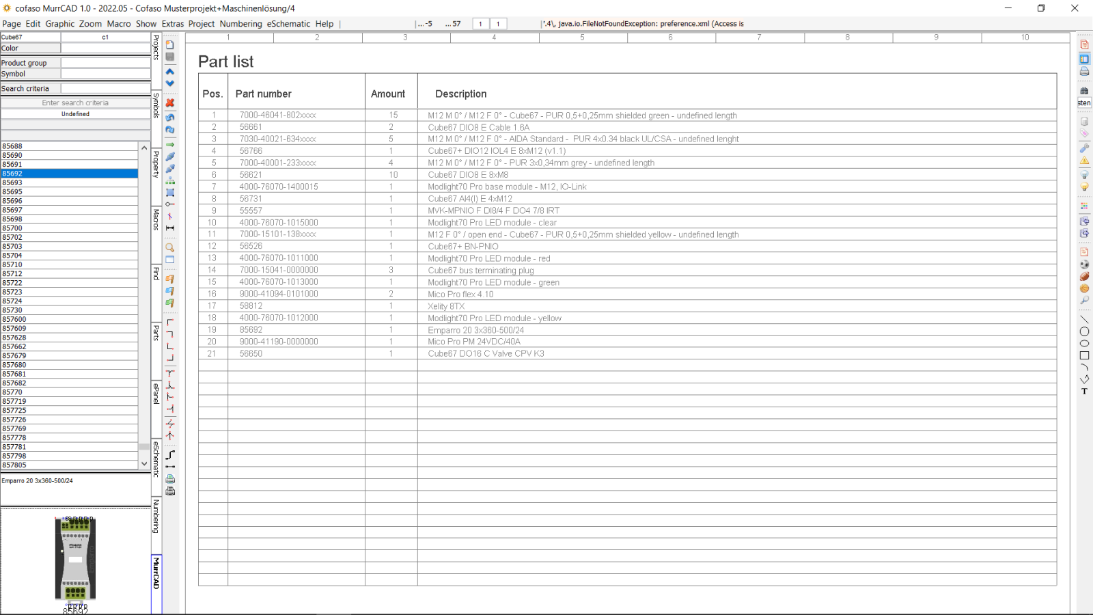This screenshot has height=615, width=1093.
Task: Click the printer icon on right toolbar
Action: (1084, 72)
